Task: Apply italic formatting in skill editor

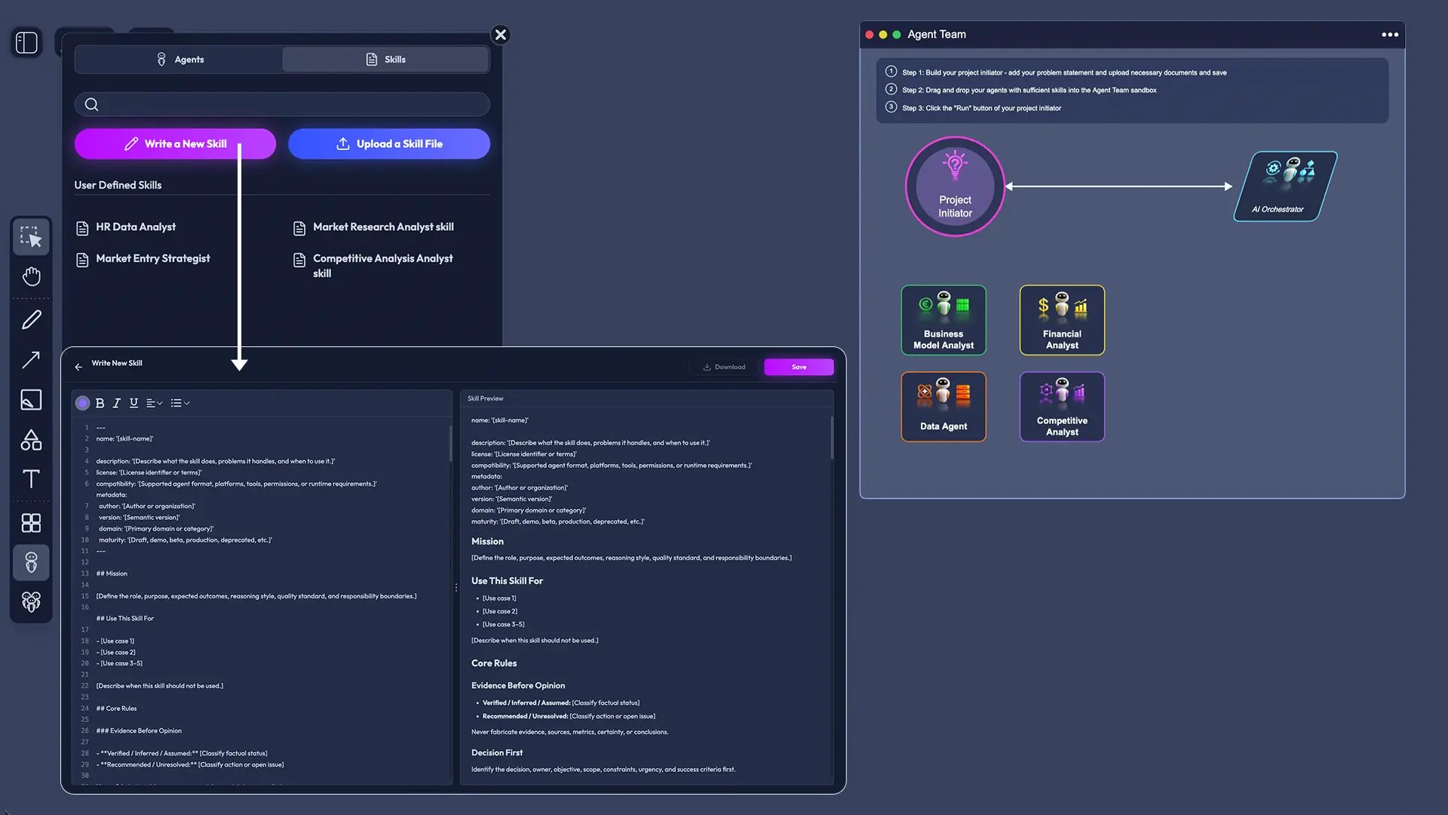Action: point(117,403)
